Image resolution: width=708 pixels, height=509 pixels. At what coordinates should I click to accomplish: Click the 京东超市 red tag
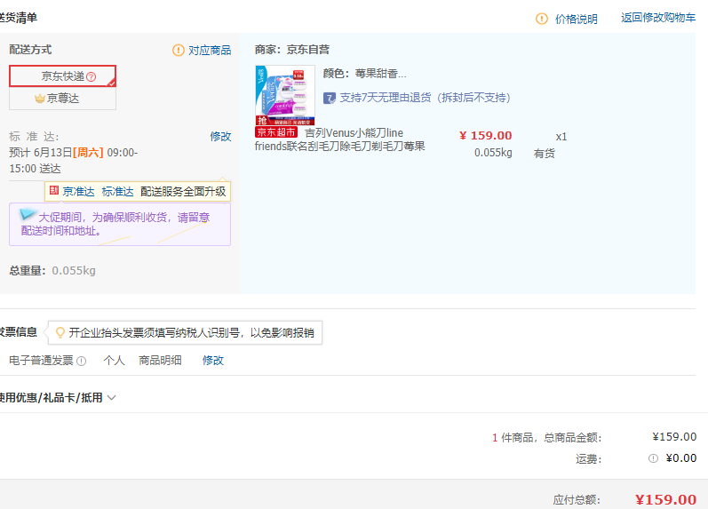coord(276,132)
